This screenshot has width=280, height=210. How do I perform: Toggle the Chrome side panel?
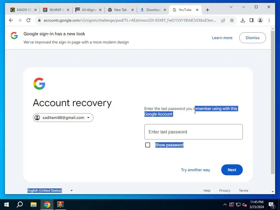(x=252, y=20)
